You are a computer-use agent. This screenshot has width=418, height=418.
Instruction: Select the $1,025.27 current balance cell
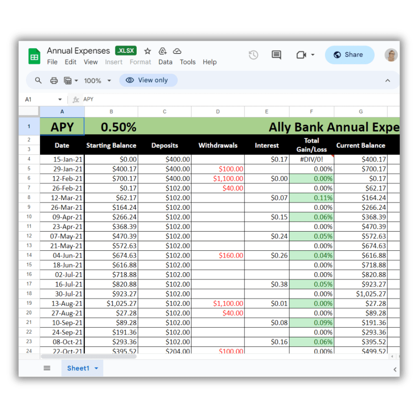361,294
